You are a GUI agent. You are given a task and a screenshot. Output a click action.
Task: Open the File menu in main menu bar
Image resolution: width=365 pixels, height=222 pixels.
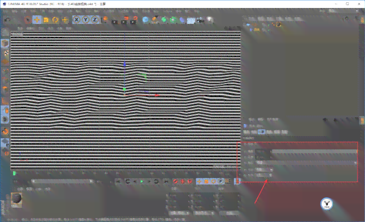click(x=5, y=11)
